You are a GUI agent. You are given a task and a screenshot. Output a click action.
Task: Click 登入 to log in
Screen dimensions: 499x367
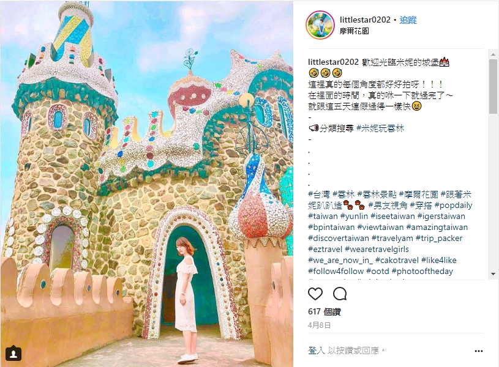(x=317, y=350)
